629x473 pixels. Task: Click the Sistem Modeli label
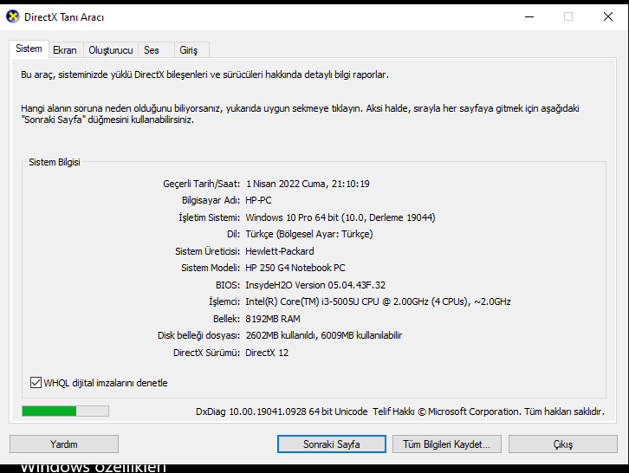(x=211, y=268)
